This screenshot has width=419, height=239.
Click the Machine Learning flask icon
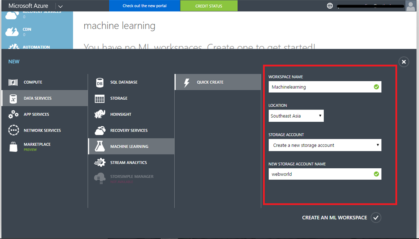(100, 146)
